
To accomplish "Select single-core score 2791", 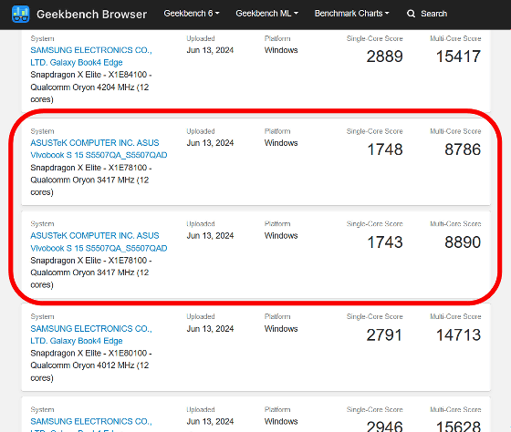I will [x=384, y=335].
